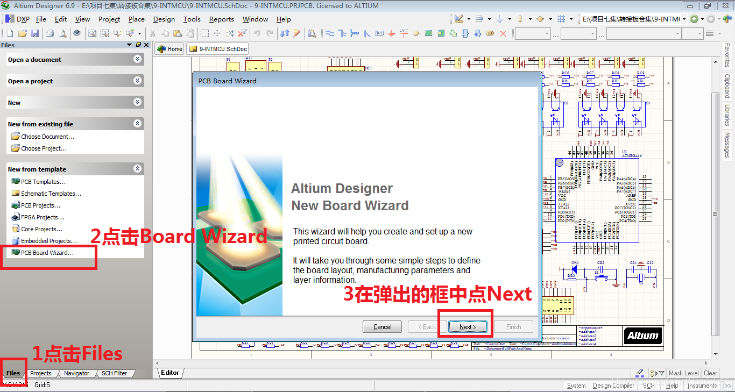The height and width of the screenshot is (392, 735).
Task: Click the Select Inside Area dashed-rectangle icon
Action: [204, 33]
